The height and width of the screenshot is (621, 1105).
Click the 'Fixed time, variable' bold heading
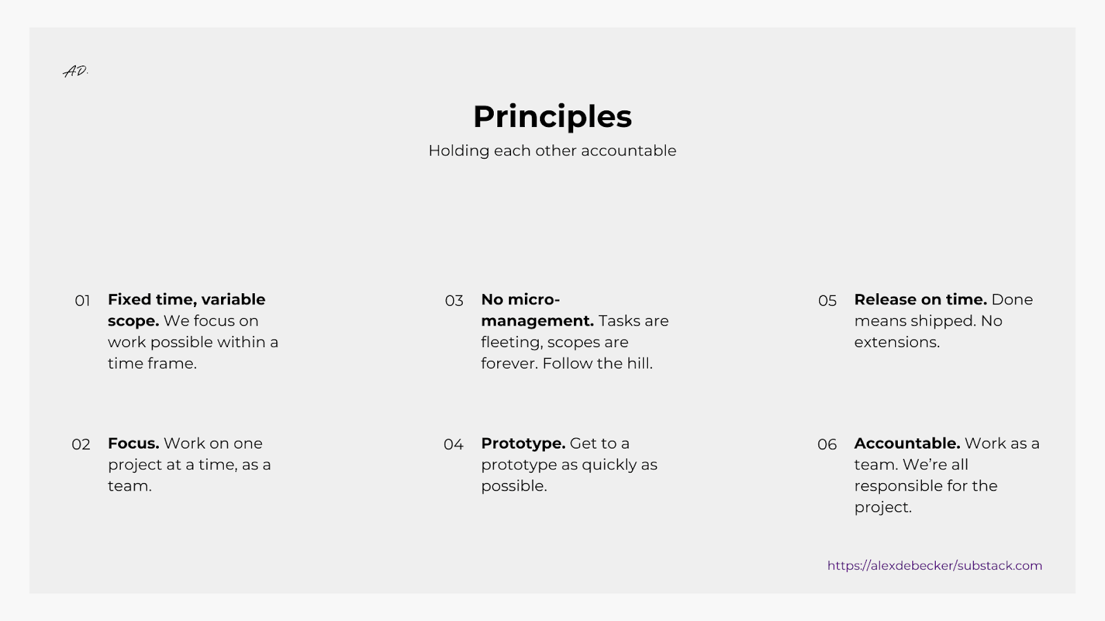(x=186, y=299)
